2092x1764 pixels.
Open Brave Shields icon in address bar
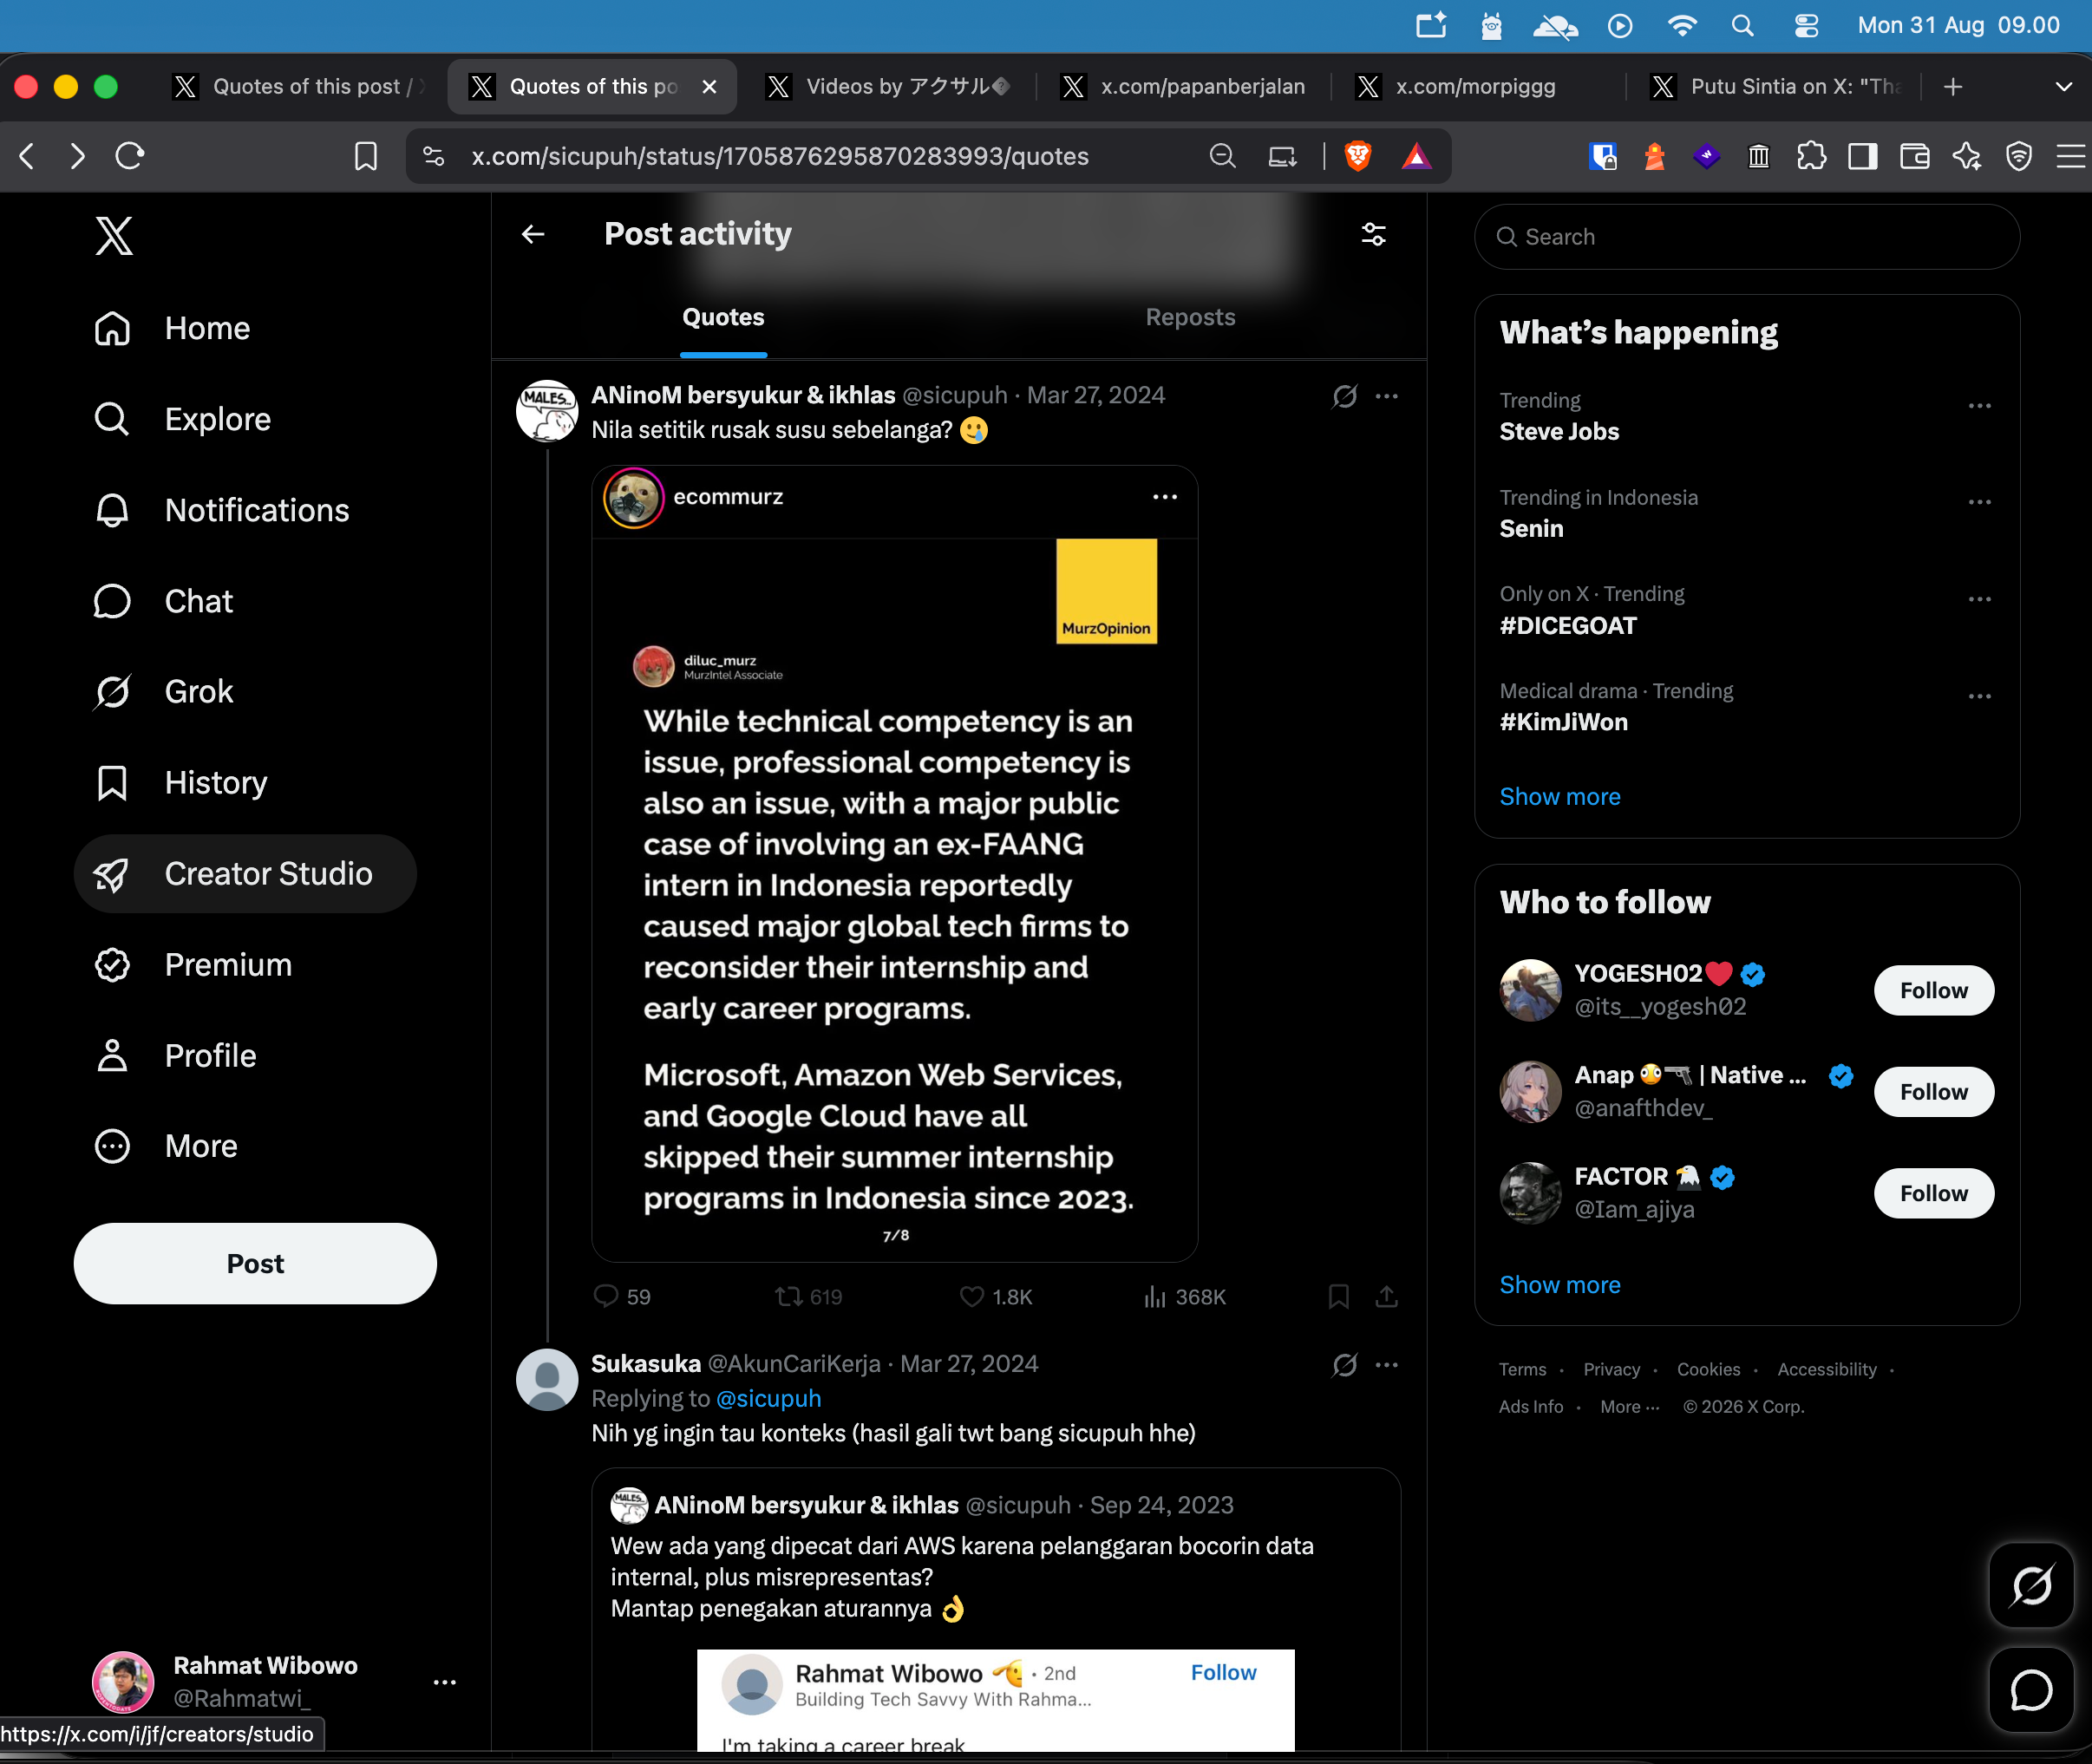pyautogui.click(x=1357, y=156)
